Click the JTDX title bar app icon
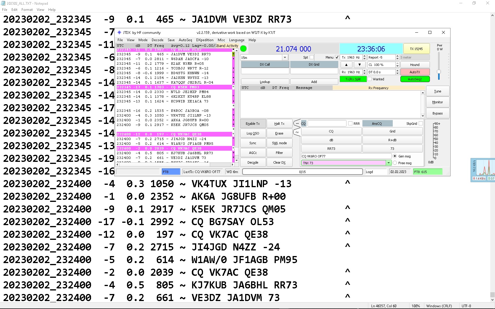 [x=119, y=33]
